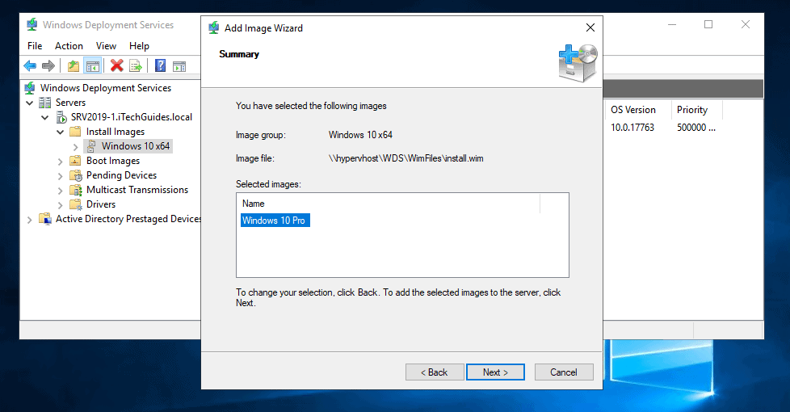Click the Export List toolbar icon
This screenshot has height=412, width=790.
pos(136,66)
